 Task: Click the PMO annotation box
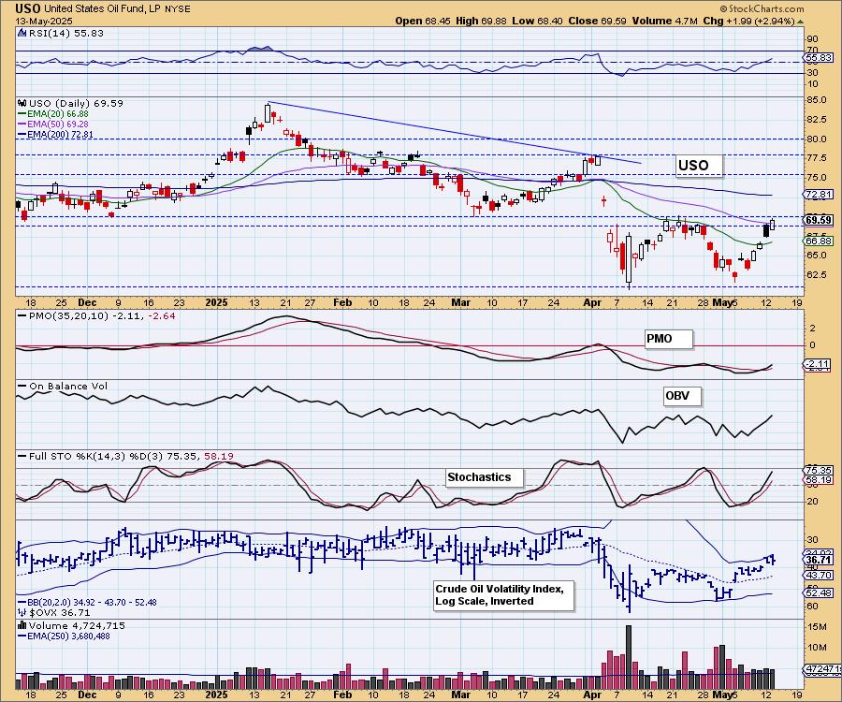point(667,339)
